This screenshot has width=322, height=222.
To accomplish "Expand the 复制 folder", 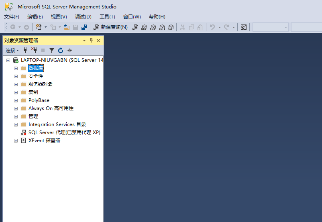I will tap(16, 92).
